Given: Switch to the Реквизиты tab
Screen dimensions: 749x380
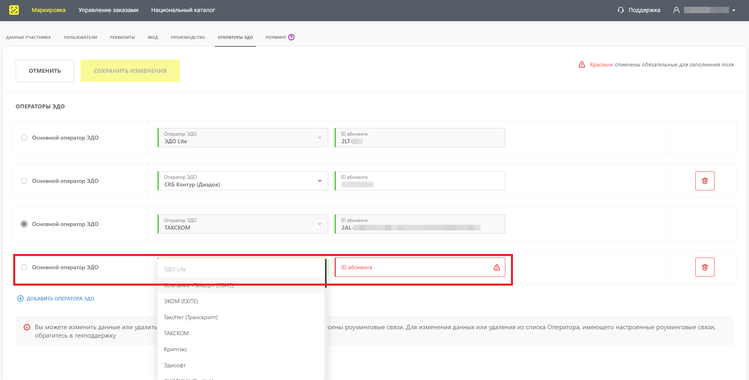Looking at the screenshot, I should (122, 37).
